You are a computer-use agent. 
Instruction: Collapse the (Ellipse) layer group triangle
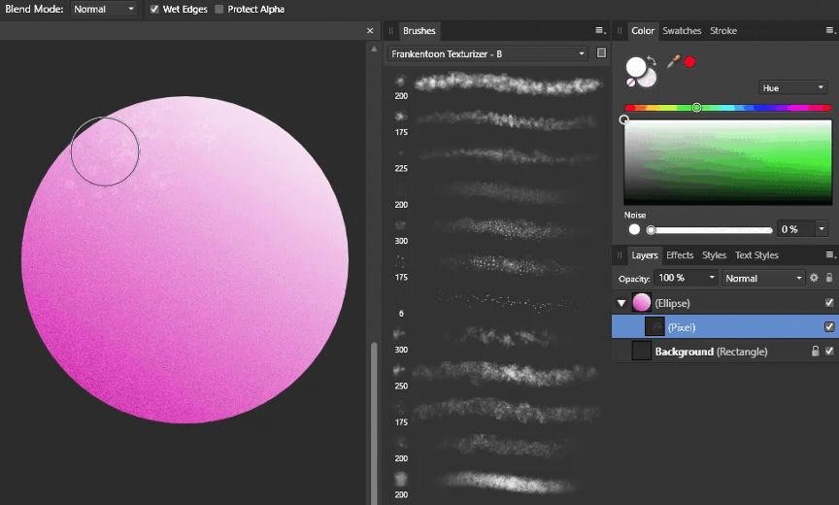coord(621,303)
